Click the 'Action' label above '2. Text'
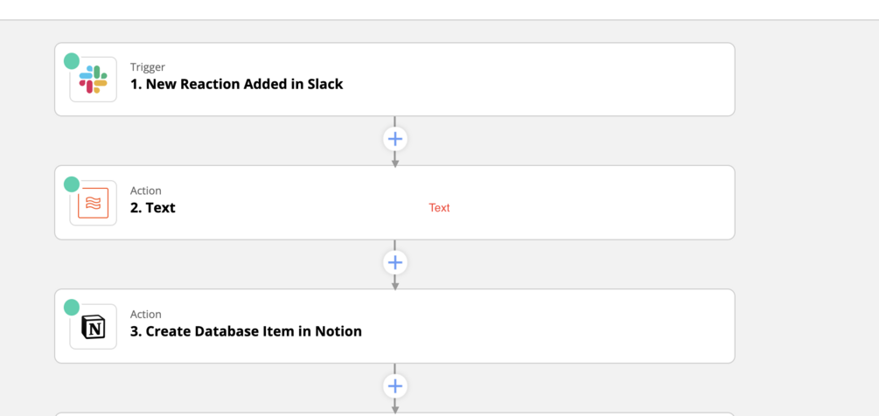This screenshot has width=879, height=416. point(146,191)
